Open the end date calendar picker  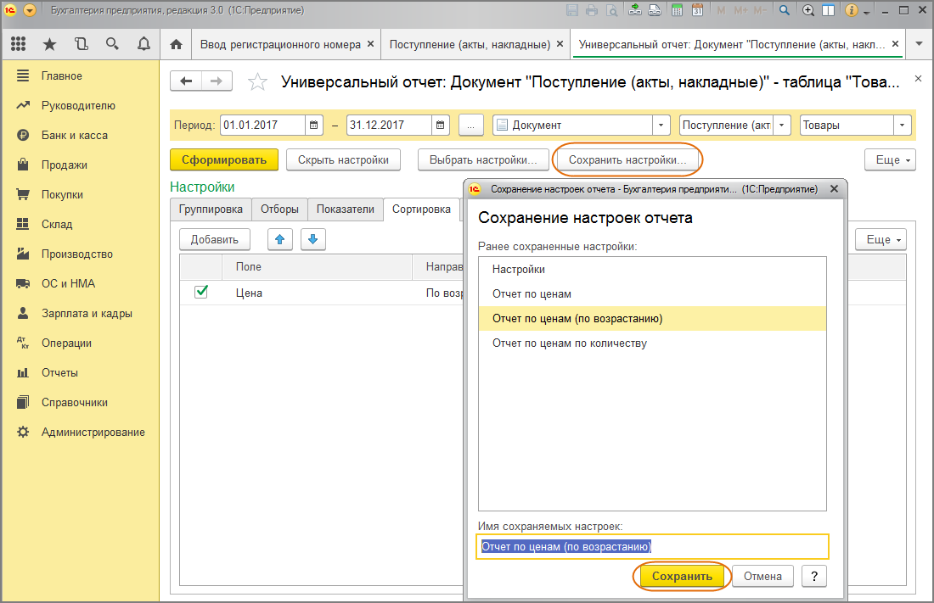(x=441, y=124)
